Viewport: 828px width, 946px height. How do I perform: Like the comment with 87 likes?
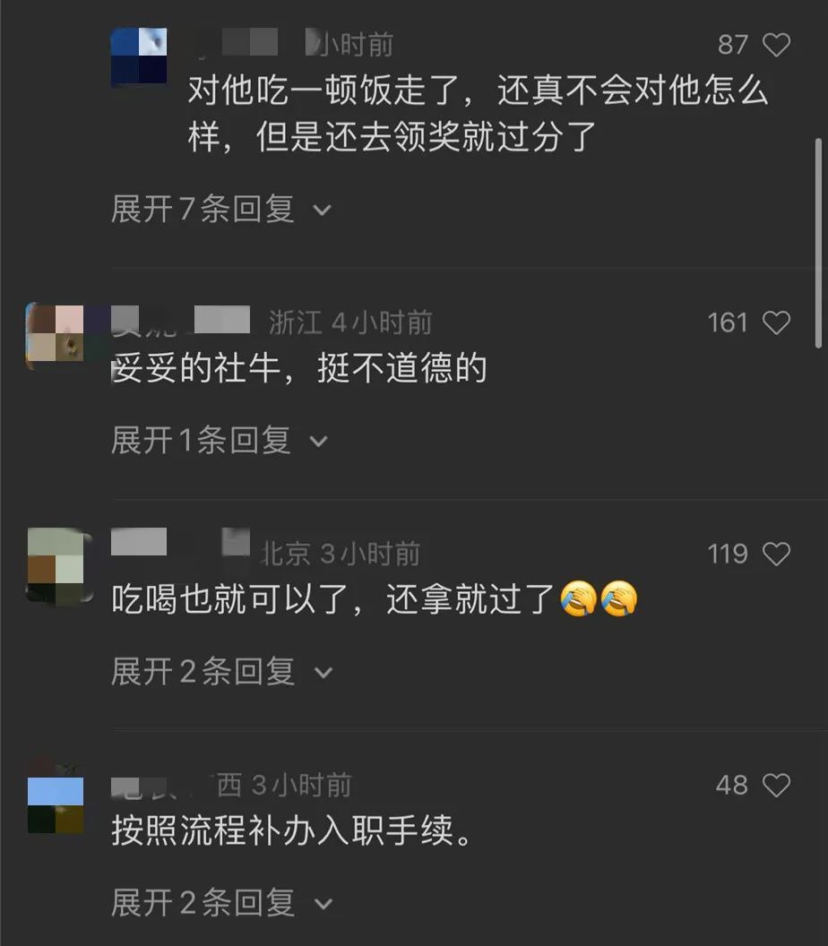(x=776, y=45)
